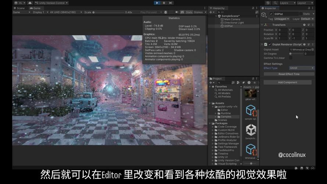Viewport: 327px width, 184px height.
Task: Collapse the Transform component foldout
Action: coord(262,25)
